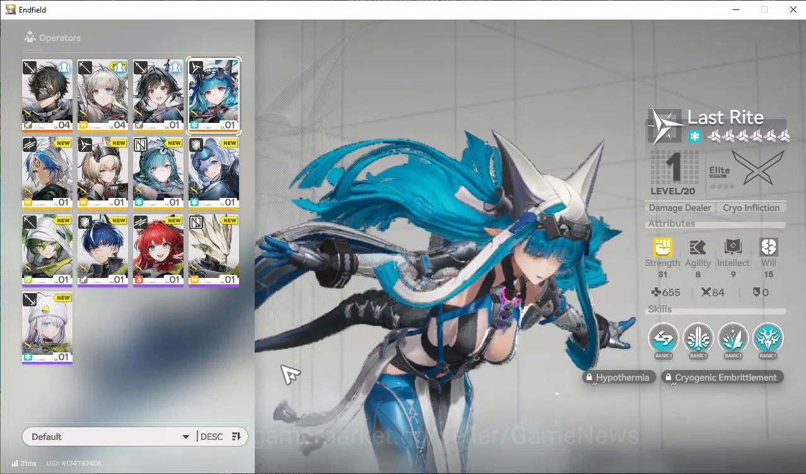Open the ice crystal shards skill icon
Viewport: 806px width, 474px height.
[733, 338]
